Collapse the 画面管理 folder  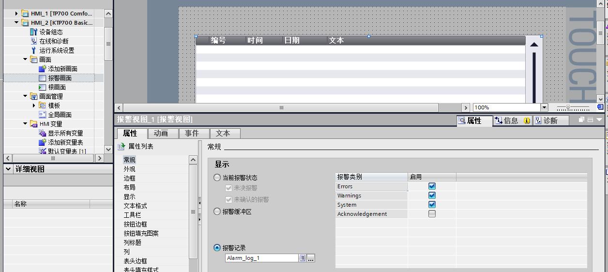(25, 96)
